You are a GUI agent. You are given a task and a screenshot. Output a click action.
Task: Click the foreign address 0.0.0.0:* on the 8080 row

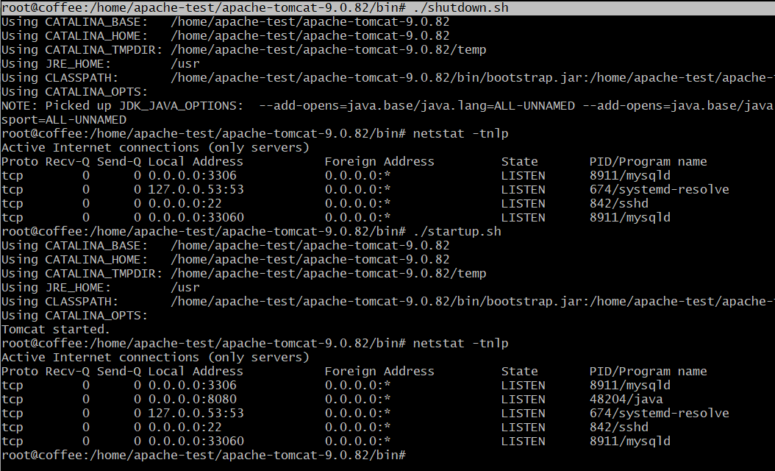coord(357,399)
